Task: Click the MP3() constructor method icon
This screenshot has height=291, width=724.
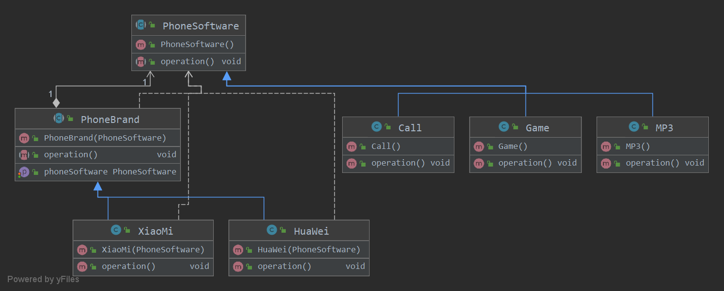Action: [606, 146]
